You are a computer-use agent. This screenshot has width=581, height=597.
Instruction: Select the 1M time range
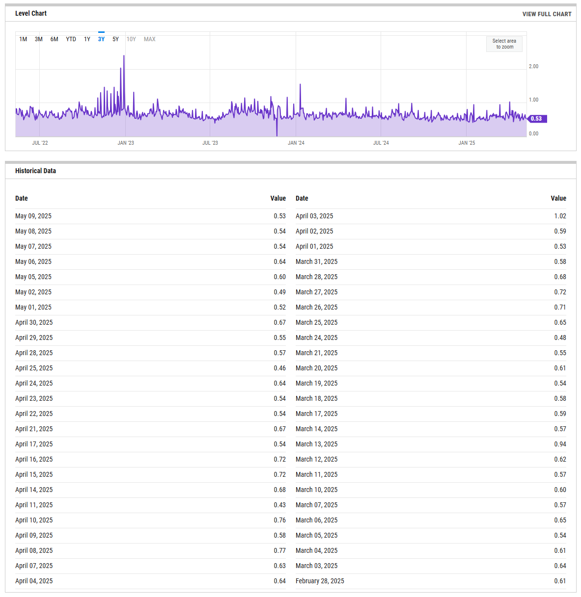pyautogui.click(x=23, y=39)
